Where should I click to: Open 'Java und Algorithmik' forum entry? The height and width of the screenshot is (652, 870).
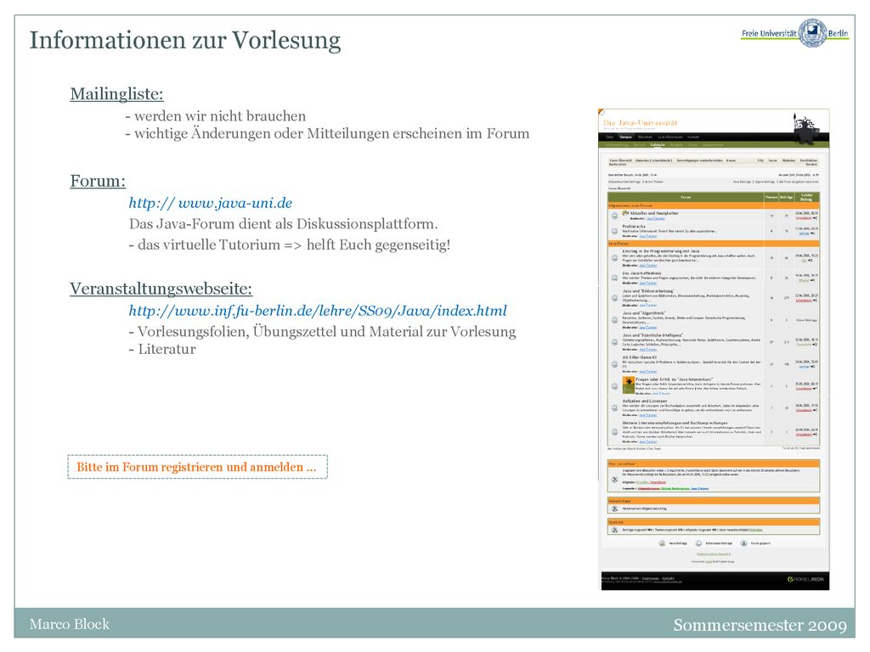(x=644, y=313)
